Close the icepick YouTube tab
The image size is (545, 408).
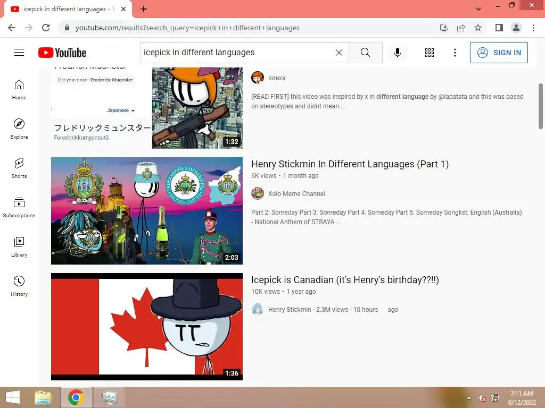123,9
